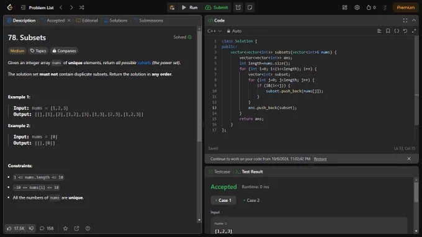Screen dimensions: 422x237
Task: Switch to the Test Result tab
Action: [x=249, y=172]
